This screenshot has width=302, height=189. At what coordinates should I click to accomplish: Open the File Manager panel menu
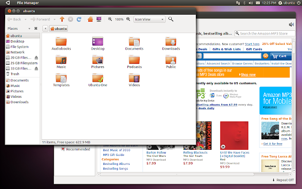[x=28, y=3]
